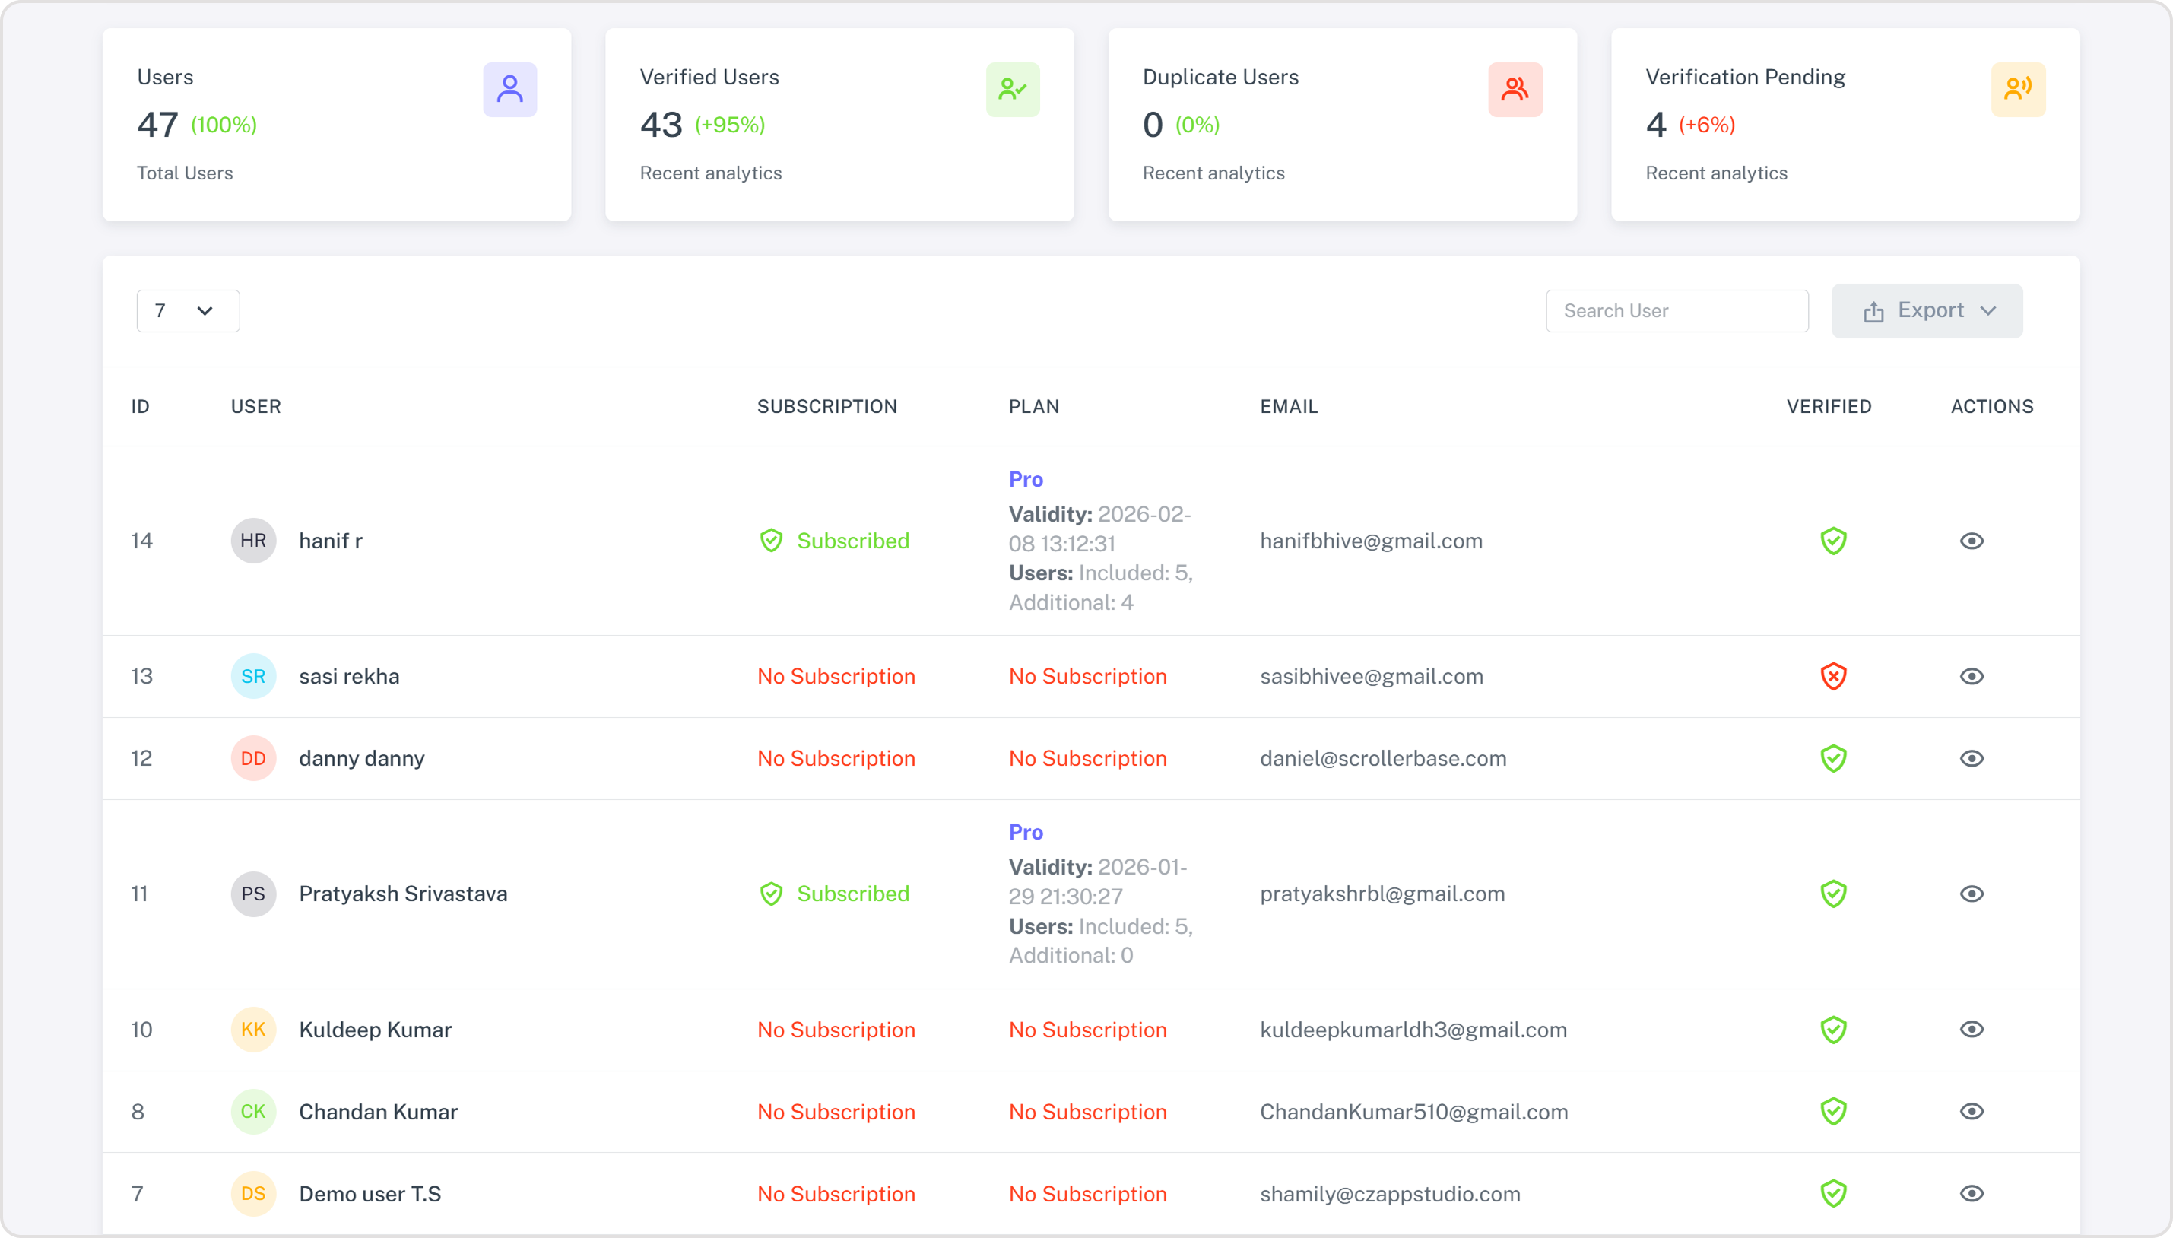2173x1238 pixels.
Task: Open user name sasi rekha
Action: (x=350, y=676)
